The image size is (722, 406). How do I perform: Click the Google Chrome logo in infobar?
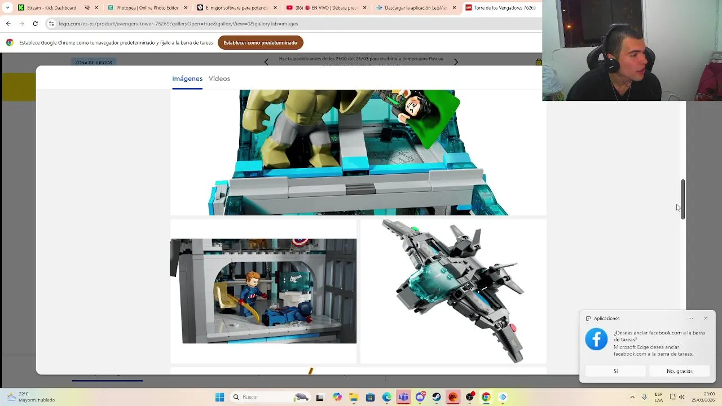click(10, 43)
